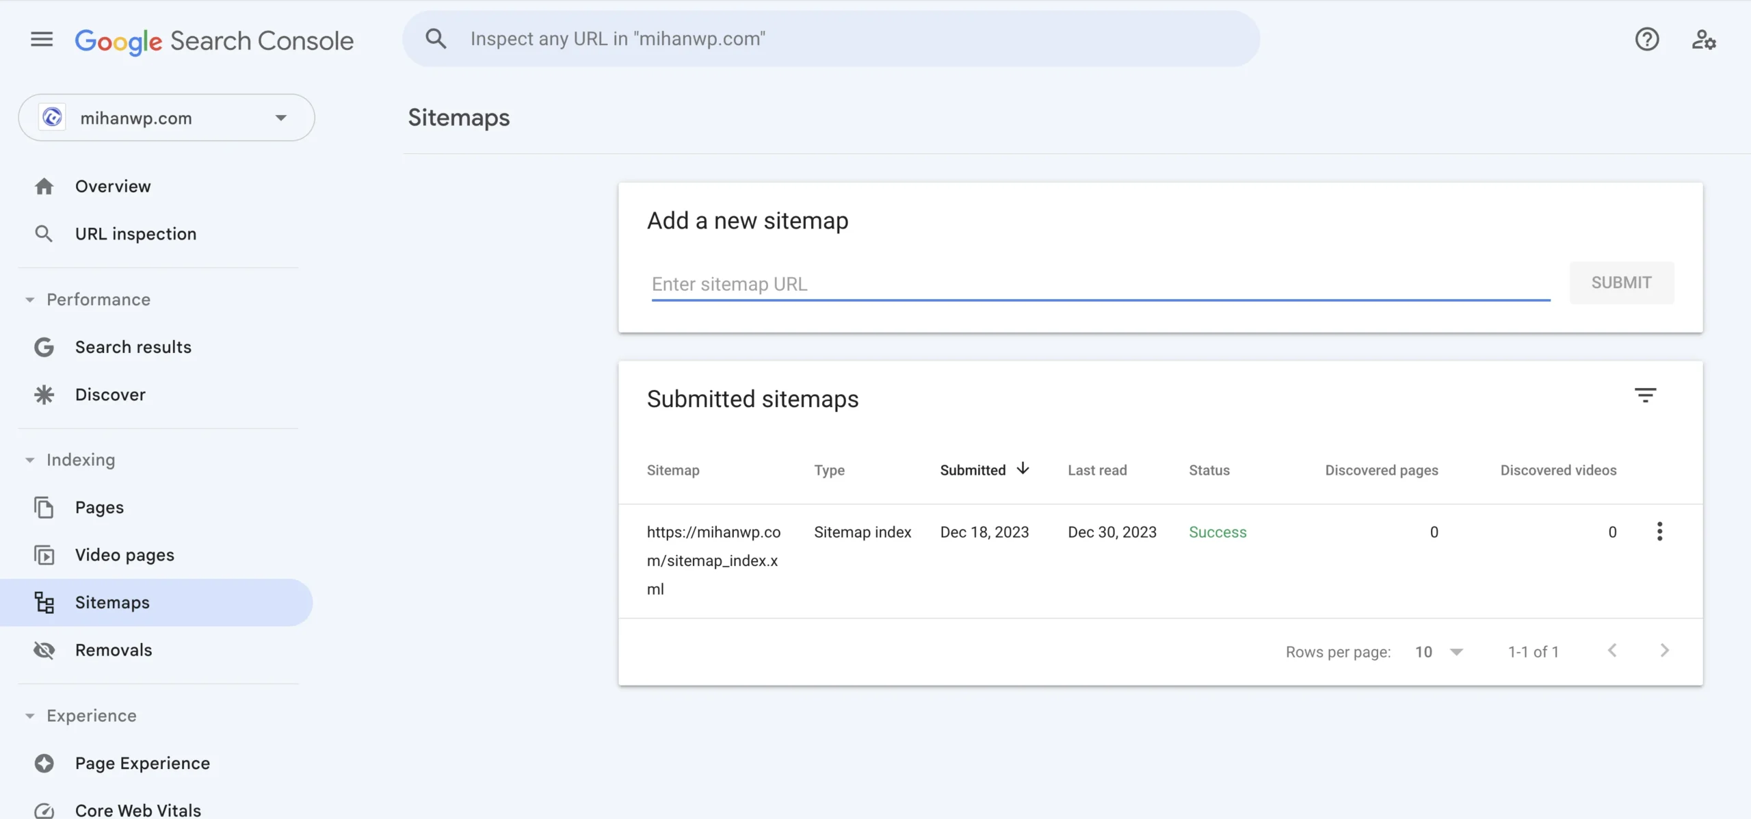Click the Sitemap index type cell
The image size is (1751, 819).
pyautogui.click(x=863, y=532)
